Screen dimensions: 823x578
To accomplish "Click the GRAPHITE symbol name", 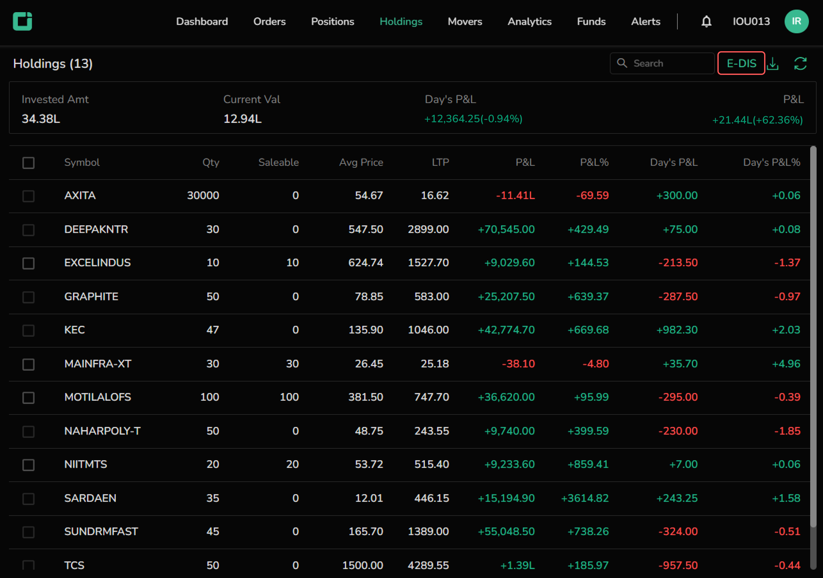I will 91,297.
